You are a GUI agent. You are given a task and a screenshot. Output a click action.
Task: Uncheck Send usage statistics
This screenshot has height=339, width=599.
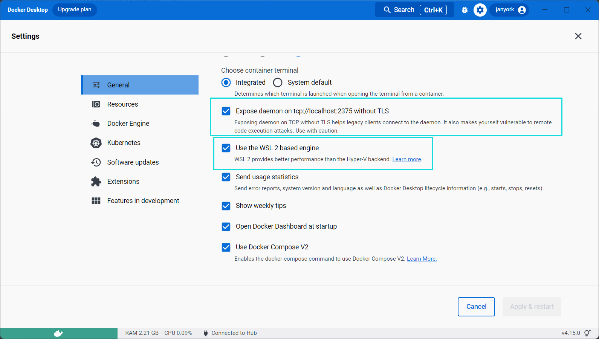pyautogui.click(x=226, y=177)
